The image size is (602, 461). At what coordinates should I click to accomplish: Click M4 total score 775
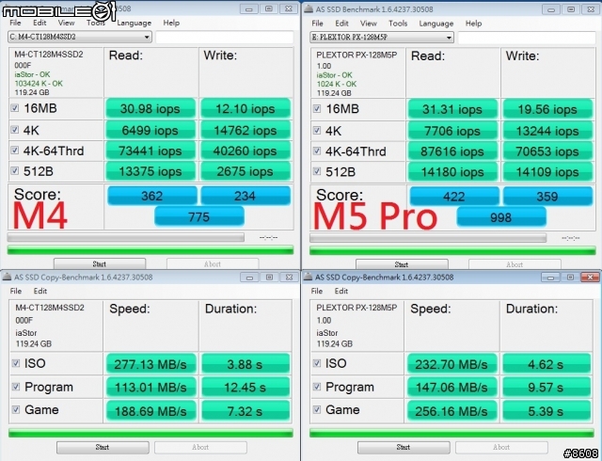click(199, 216)
